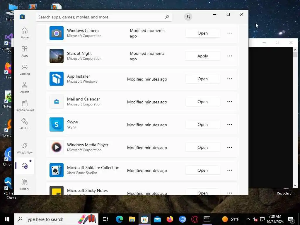300x225 pixels.
Task: Click the Windows Media Player icon
Action: (x=57, y=147)
